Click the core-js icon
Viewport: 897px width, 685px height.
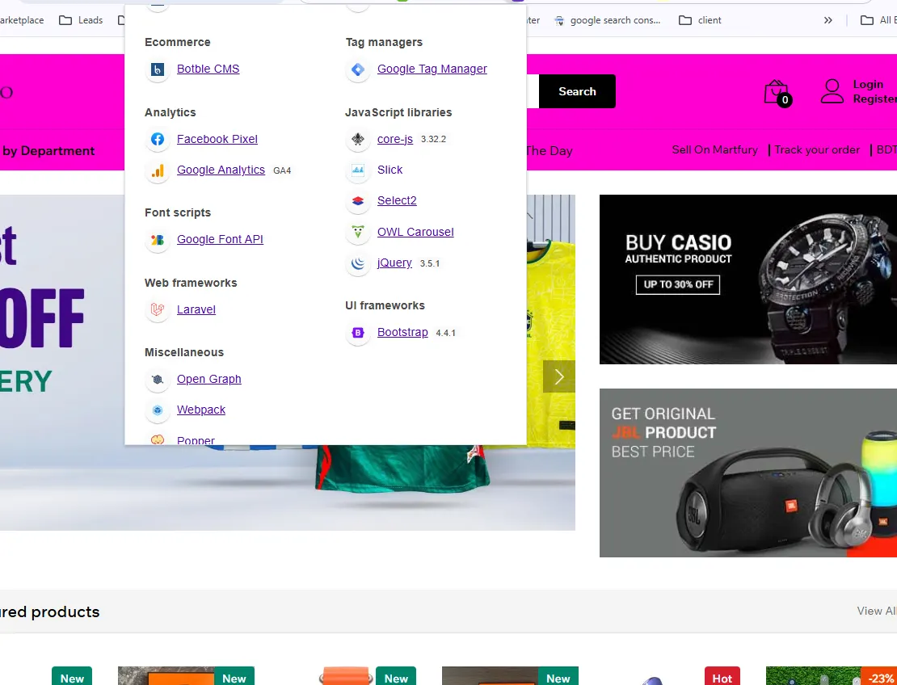tap(358, 140)
